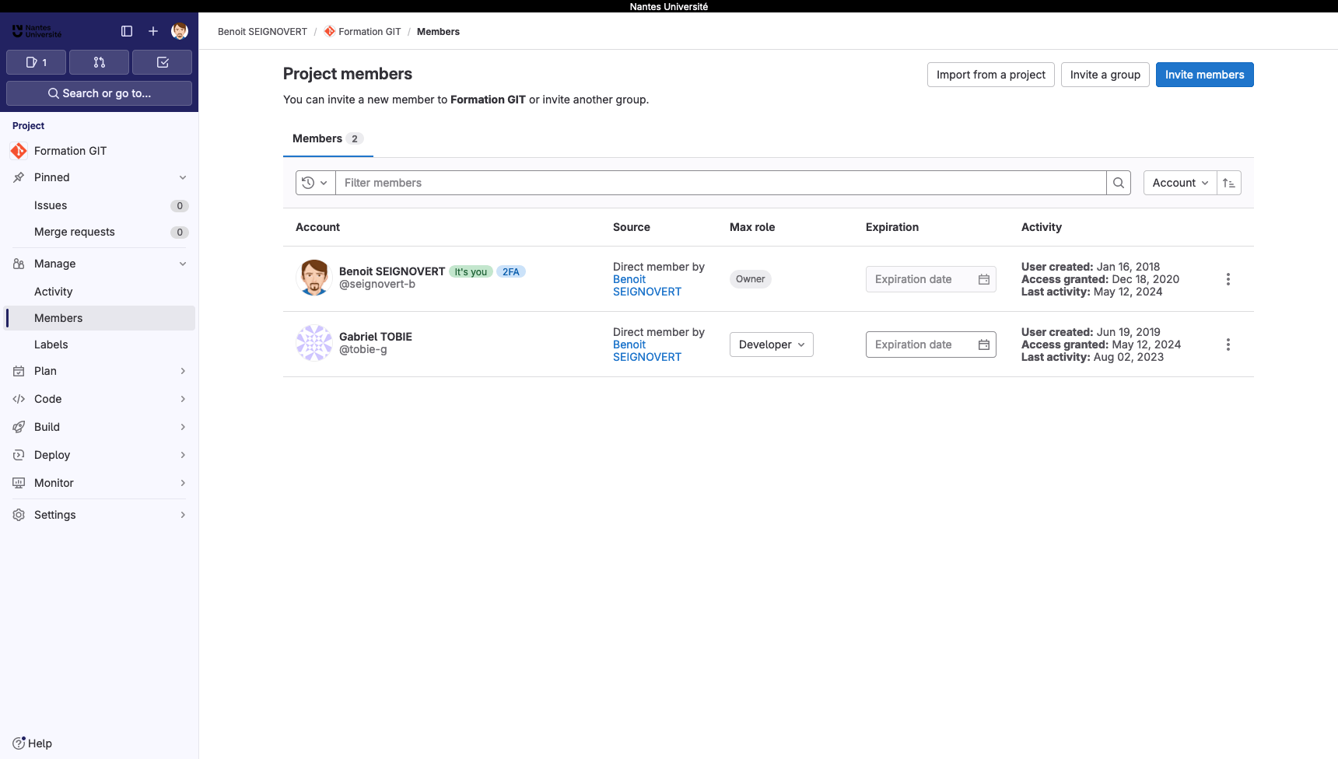Focus the Filter members field
Viewport: 1338px width, 759px height.
pyautogui.click(x=720, y=183)
